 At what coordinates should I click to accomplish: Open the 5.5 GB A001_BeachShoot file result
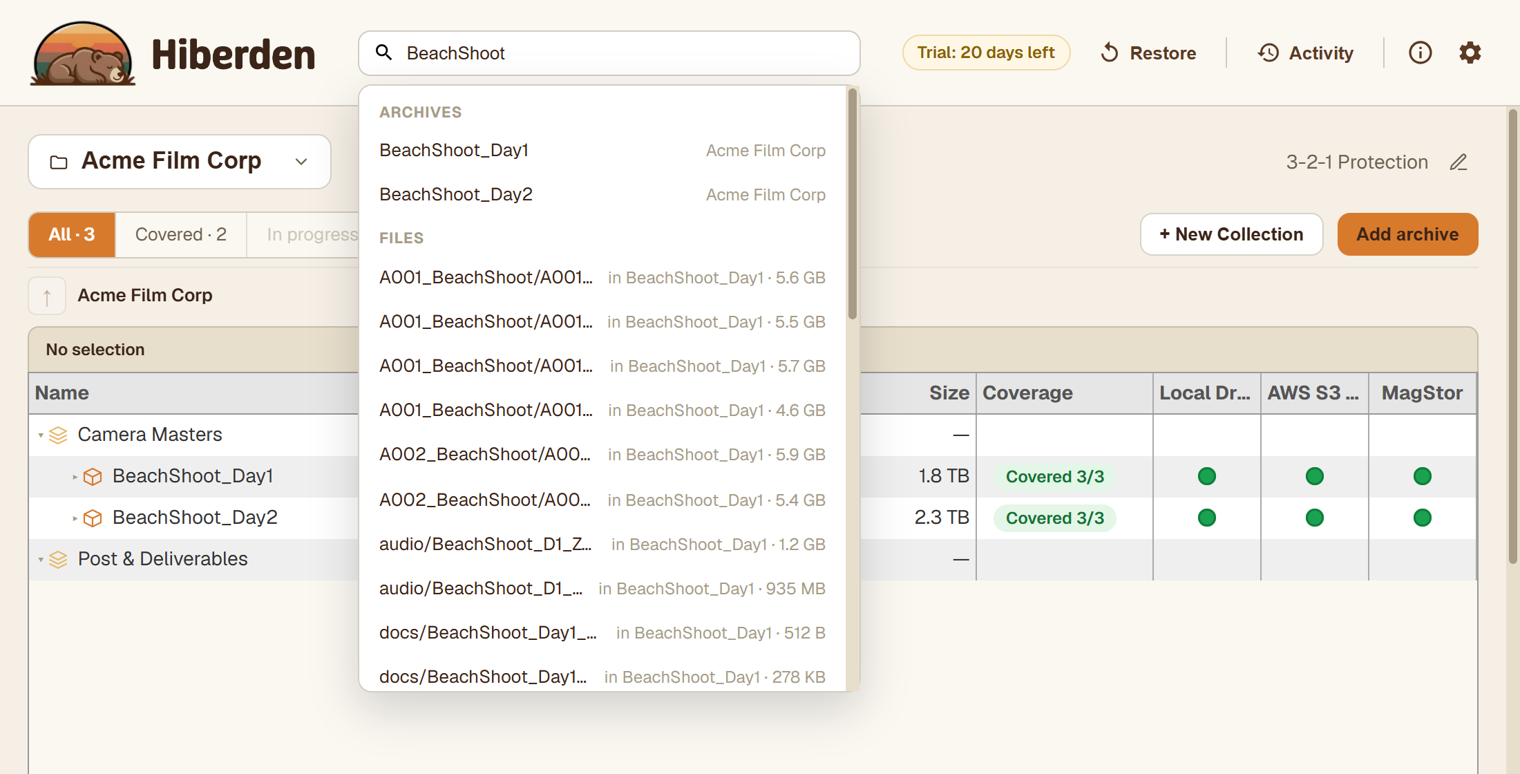pos(602,321)
